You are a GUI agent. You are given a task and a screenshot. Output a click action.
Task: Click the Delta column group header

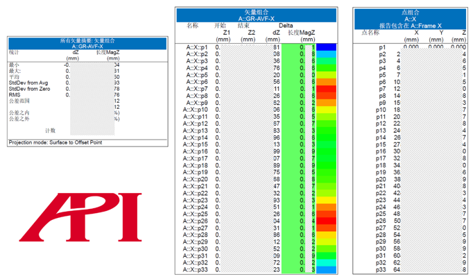(x=286, y=26)
